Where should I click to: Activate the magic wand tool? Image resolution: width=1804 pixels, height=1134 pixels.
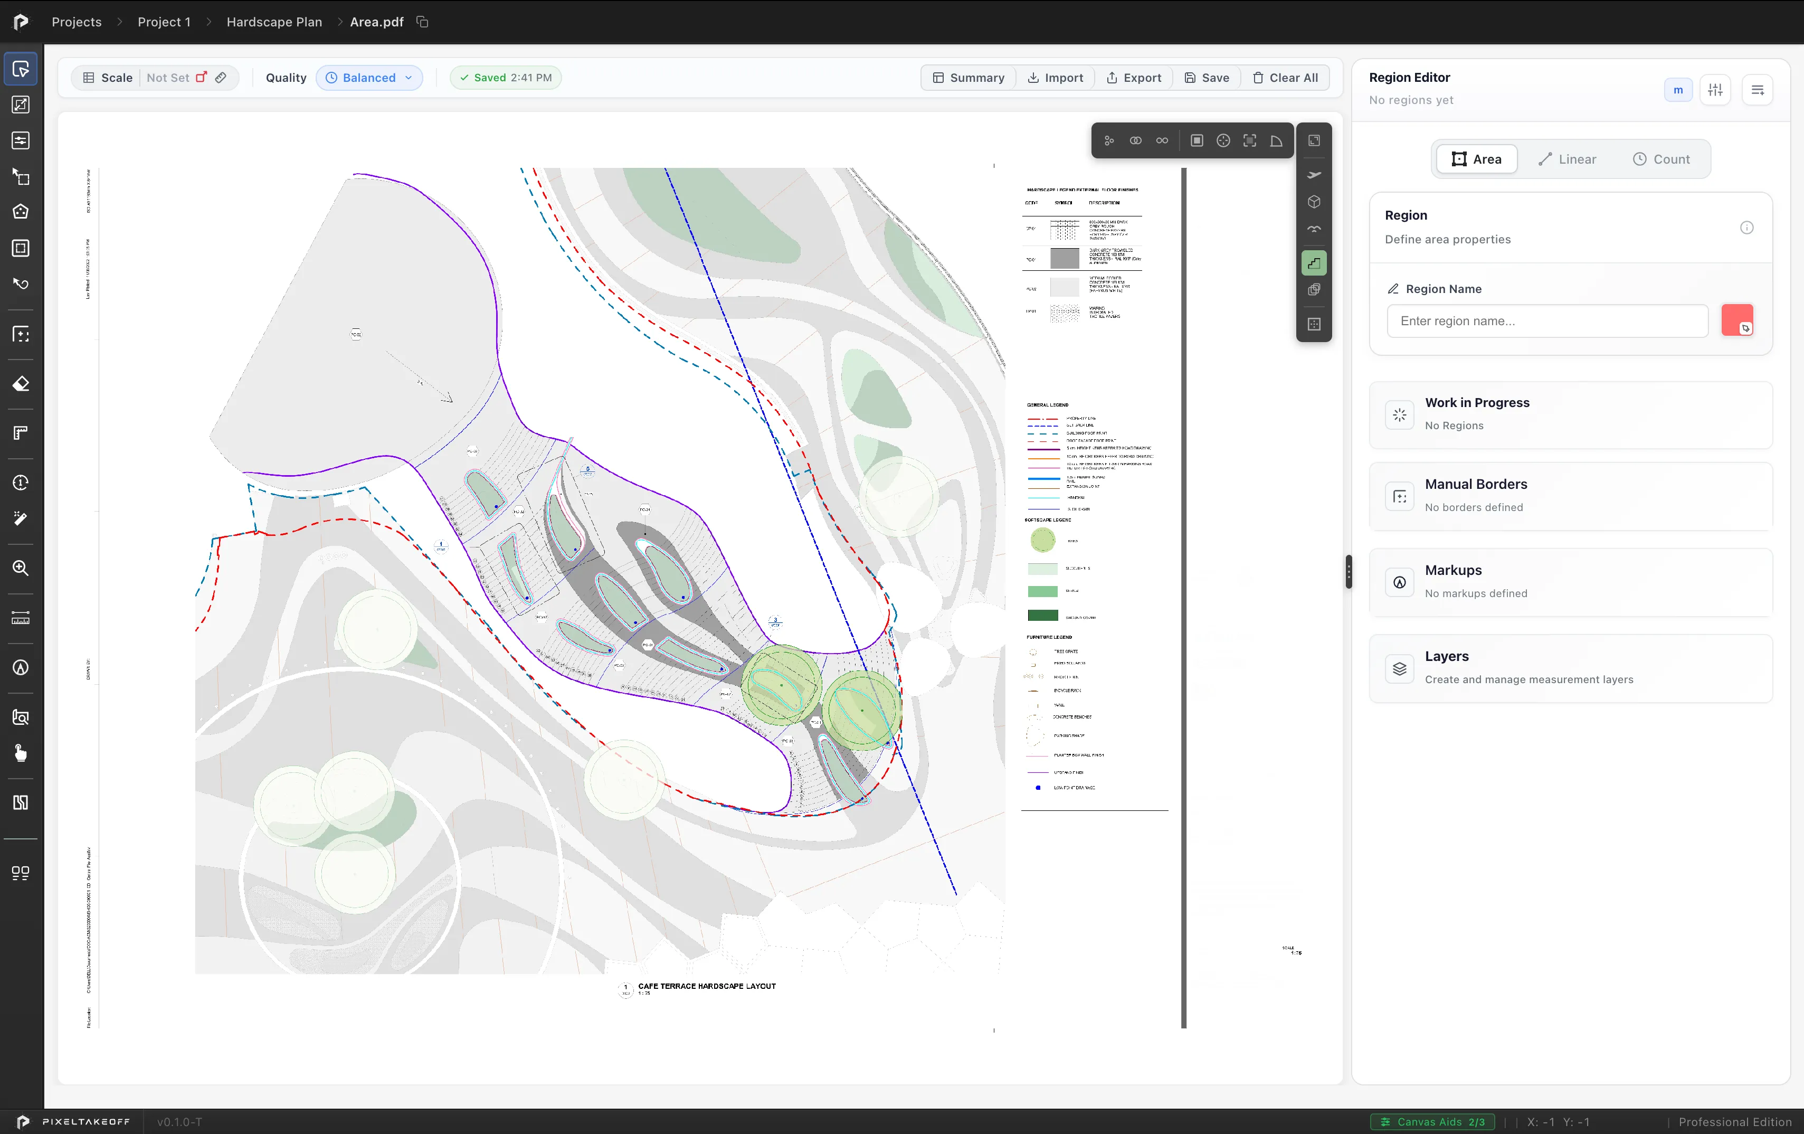point(21,518)
